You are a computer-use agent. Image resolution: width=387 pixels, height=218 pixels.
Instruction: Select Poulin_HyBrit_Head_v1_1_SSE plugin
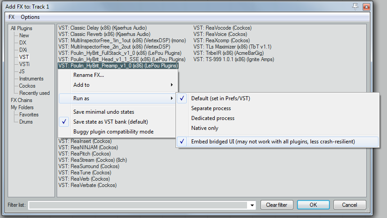pos(121,59)
